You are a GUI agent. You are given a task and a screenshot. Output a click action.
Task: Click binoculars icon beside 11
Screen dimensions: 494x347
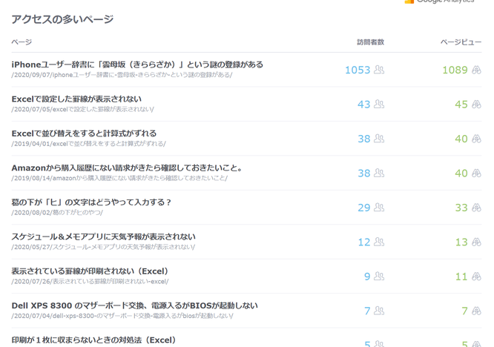click(x=476, y=277)
